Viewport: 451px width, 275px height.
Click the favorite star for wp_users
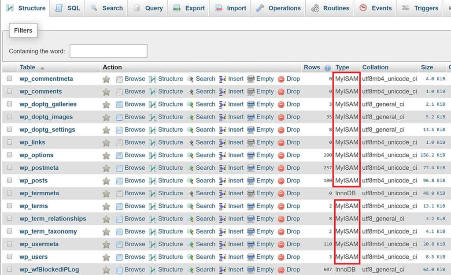(106, 257)
